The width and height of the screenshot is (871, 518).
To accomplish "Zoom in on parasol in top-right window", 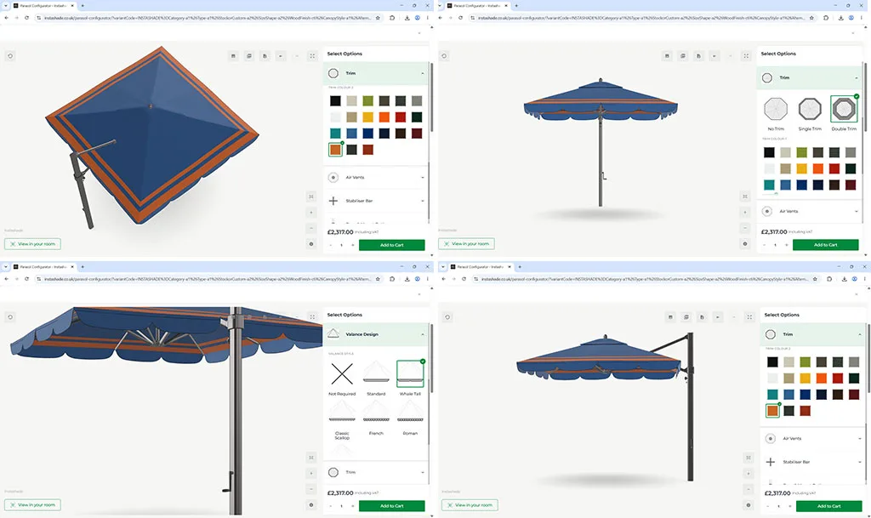I will pos(745,212).
